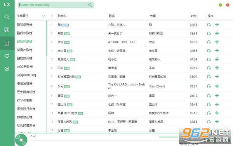Play song 11 热爱105°C的你 with headphone icon
This screenshot has width=233, height=146.
(209, 113)
